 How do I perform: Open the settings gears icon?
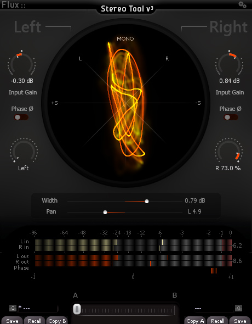coord(242,4)
